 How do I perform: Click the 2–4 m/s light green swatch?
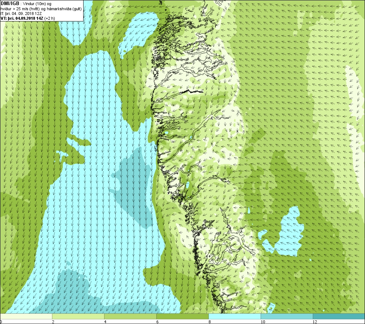[78, 316]
